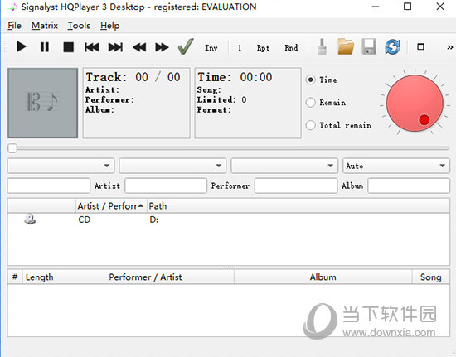Image resolution: width=456 pixels, height=357 pixels.
Task: Select the Time radio button
Action: [311, 80]
